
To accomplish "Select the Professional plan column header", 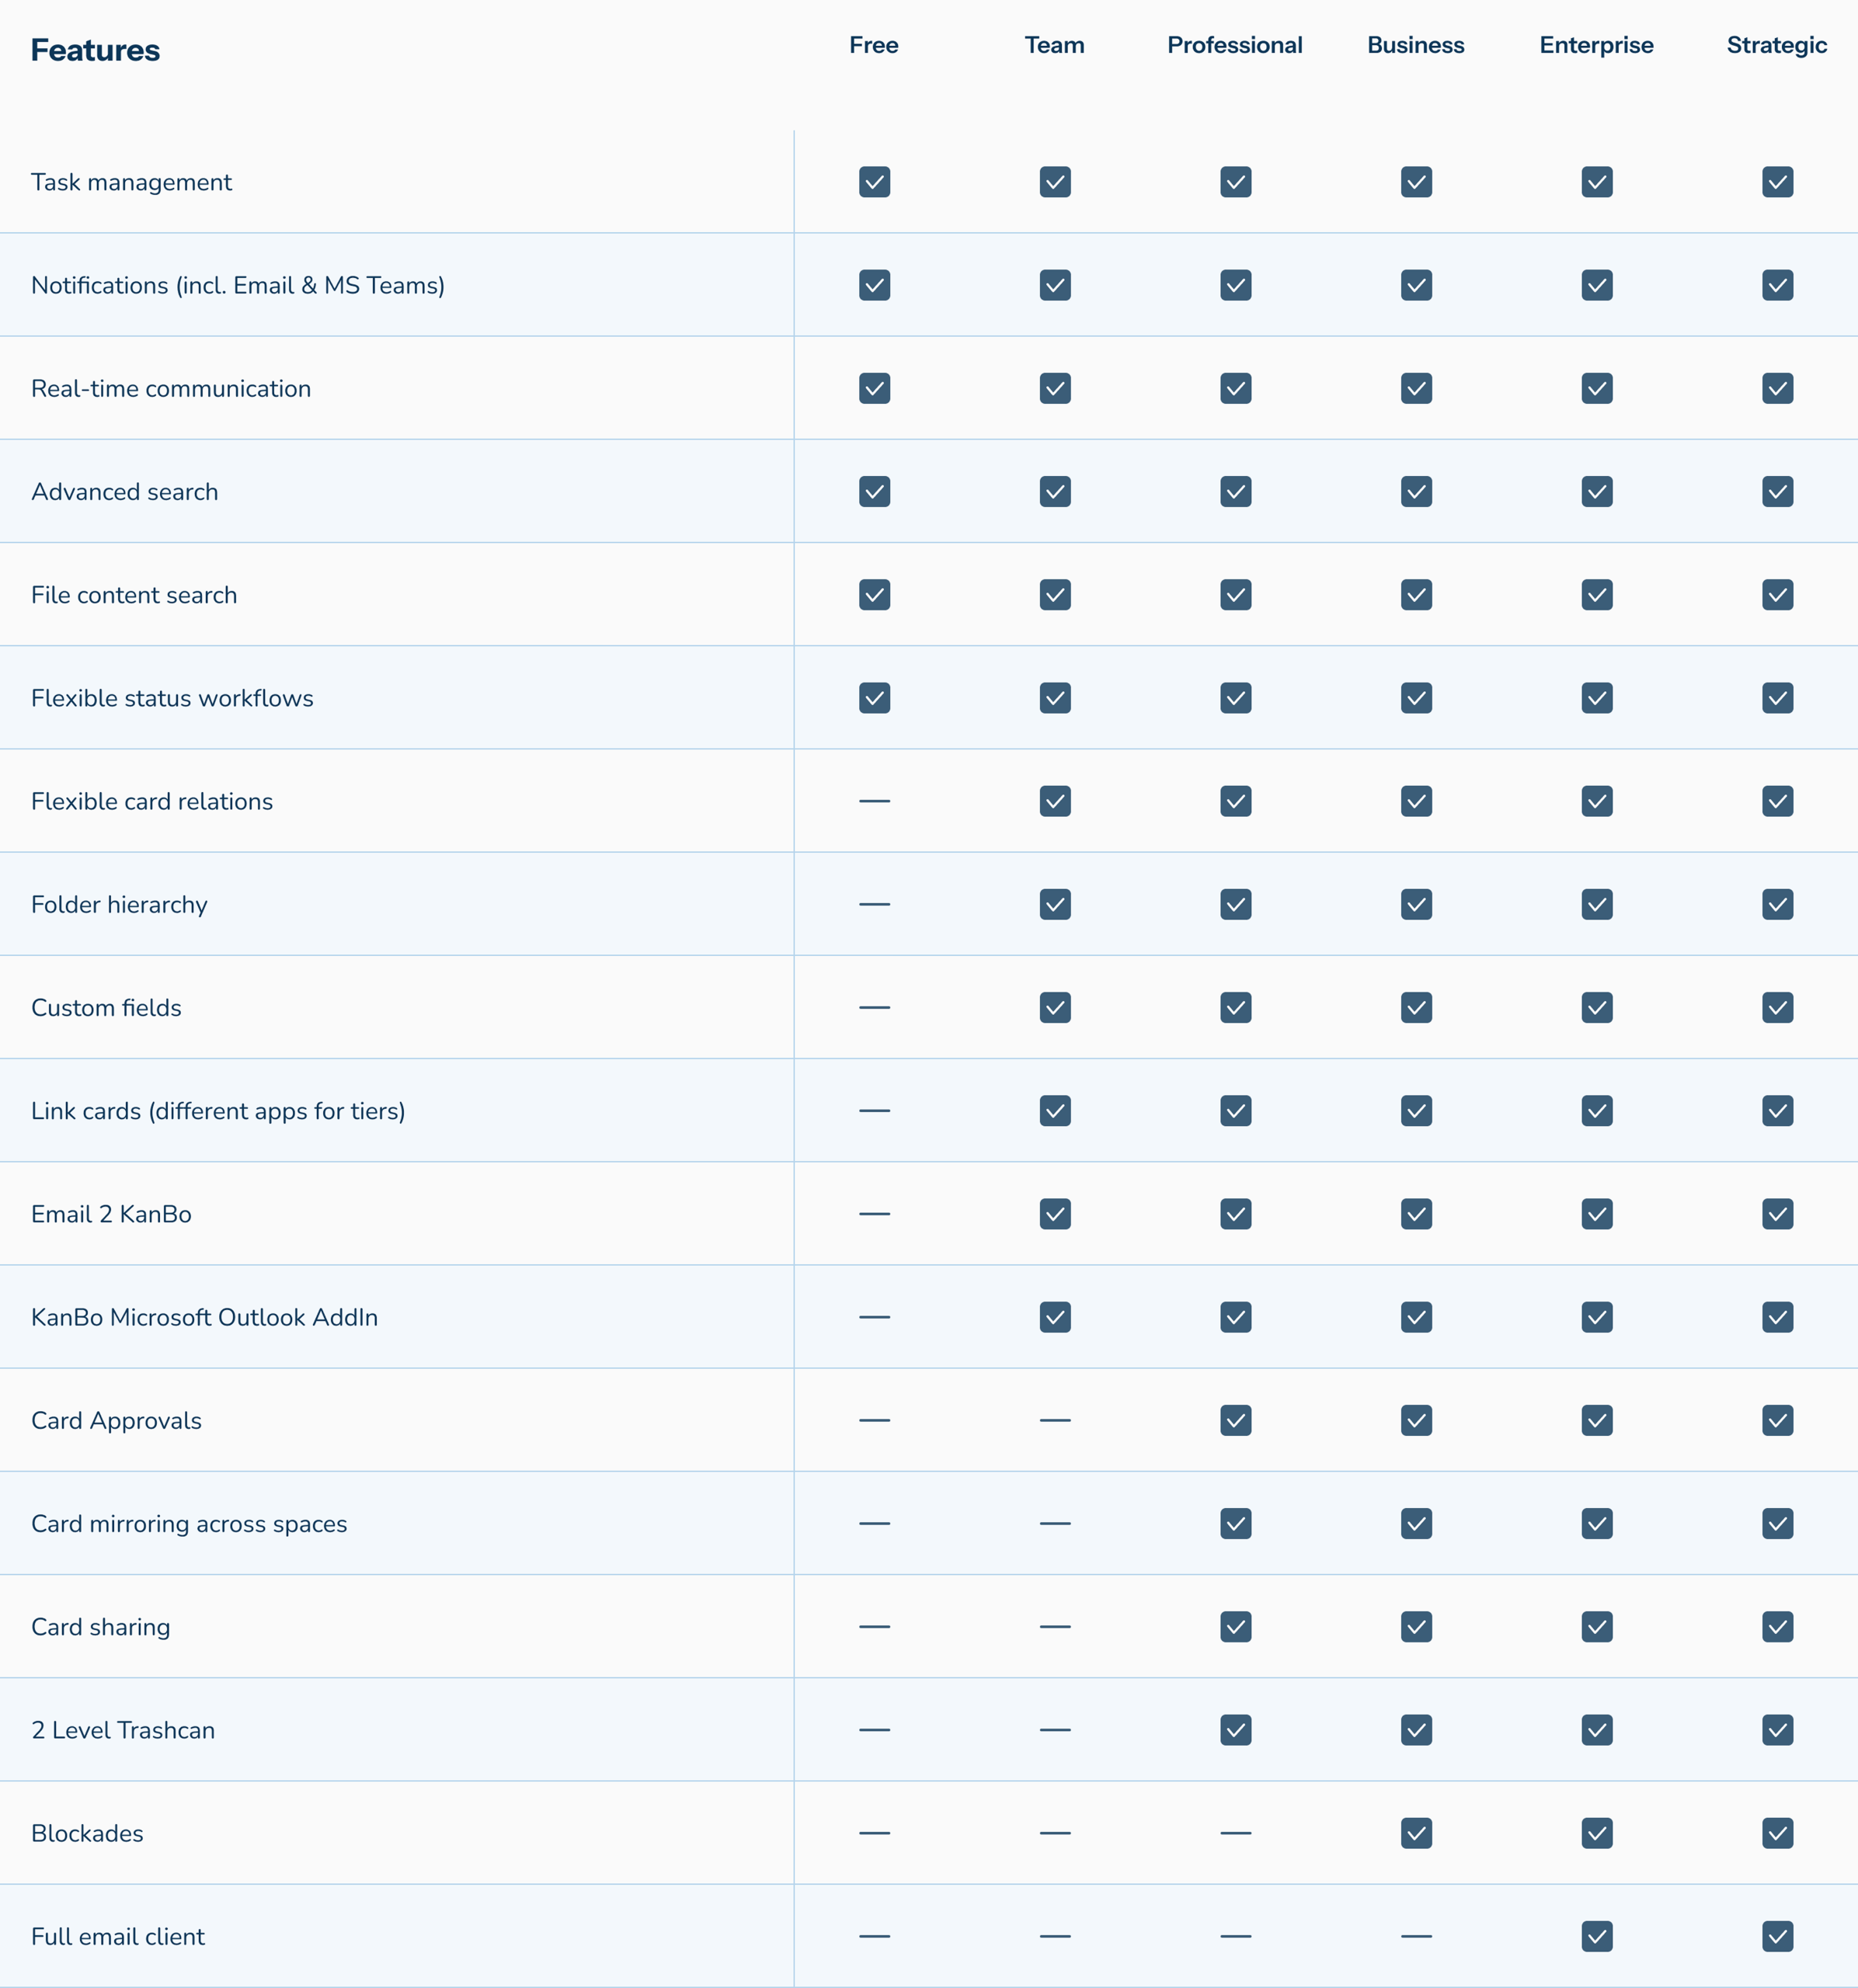I will point(1235,45).
